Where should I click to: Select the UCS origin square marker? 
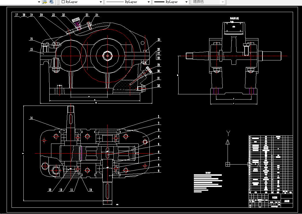tap(228, 165)
